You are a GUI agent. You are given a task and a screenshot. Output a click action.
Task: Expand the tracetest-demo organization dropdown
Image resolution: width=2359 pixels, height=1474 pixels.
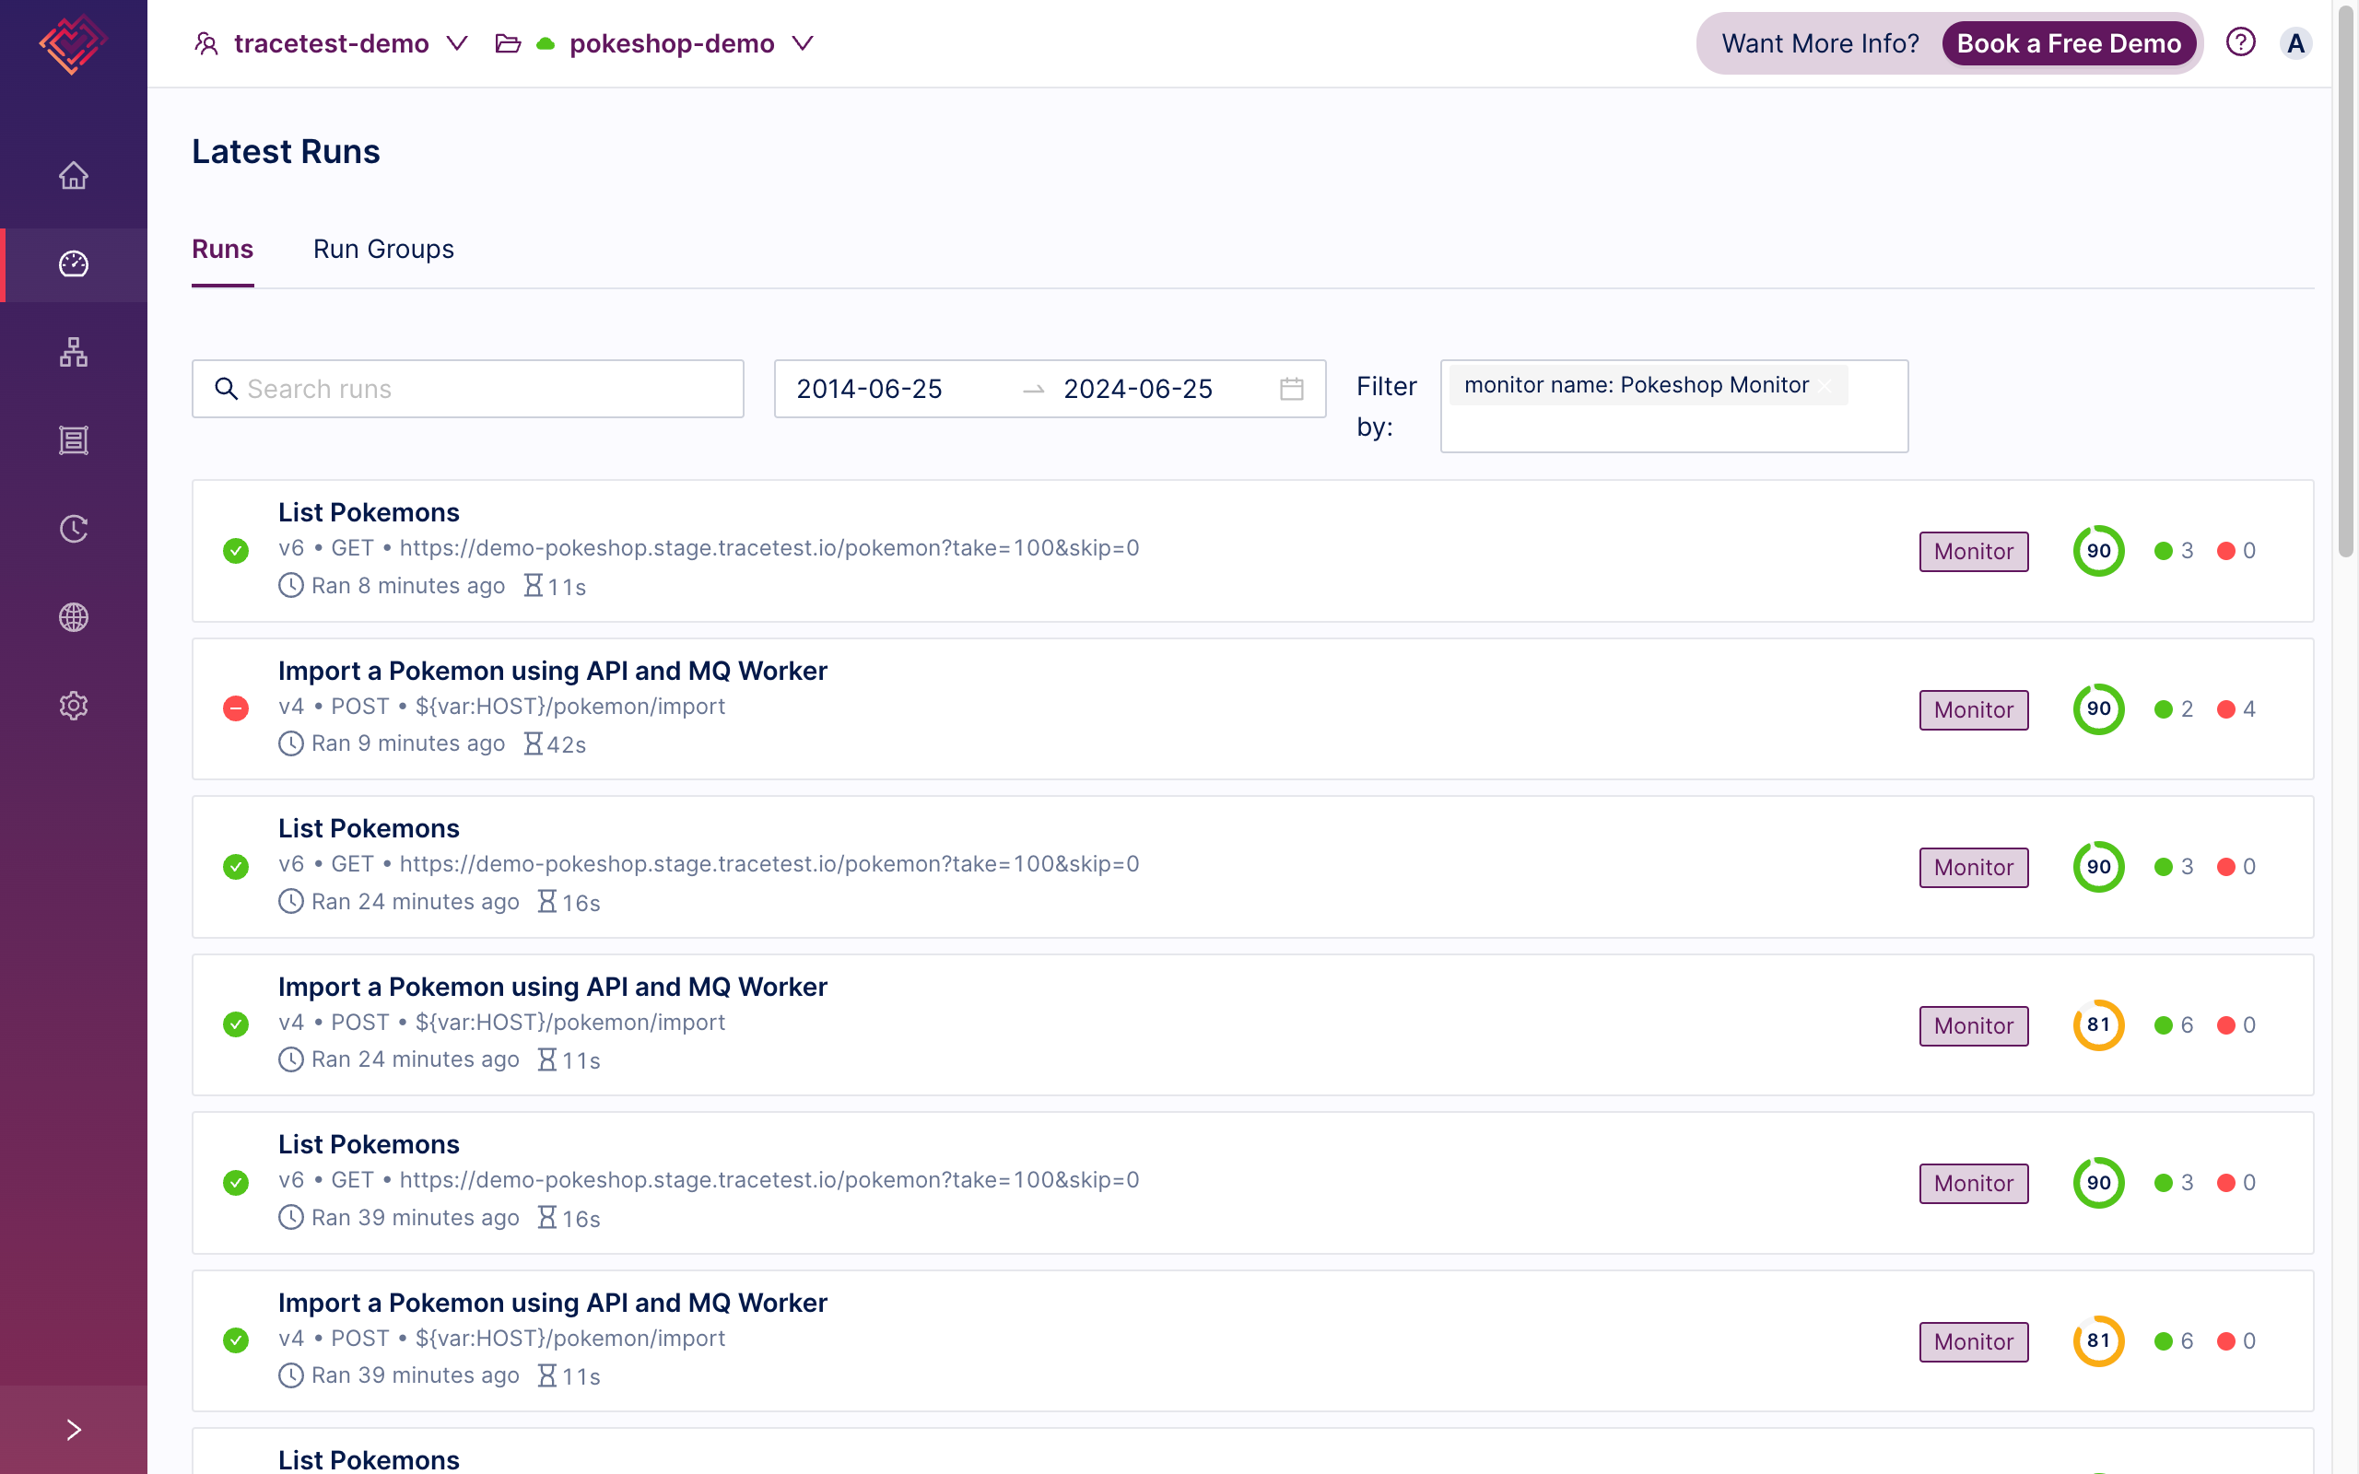coord(456,44)
